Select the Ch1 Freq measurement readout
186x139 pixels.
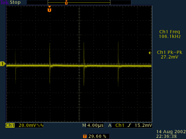(x=169, y=34)
